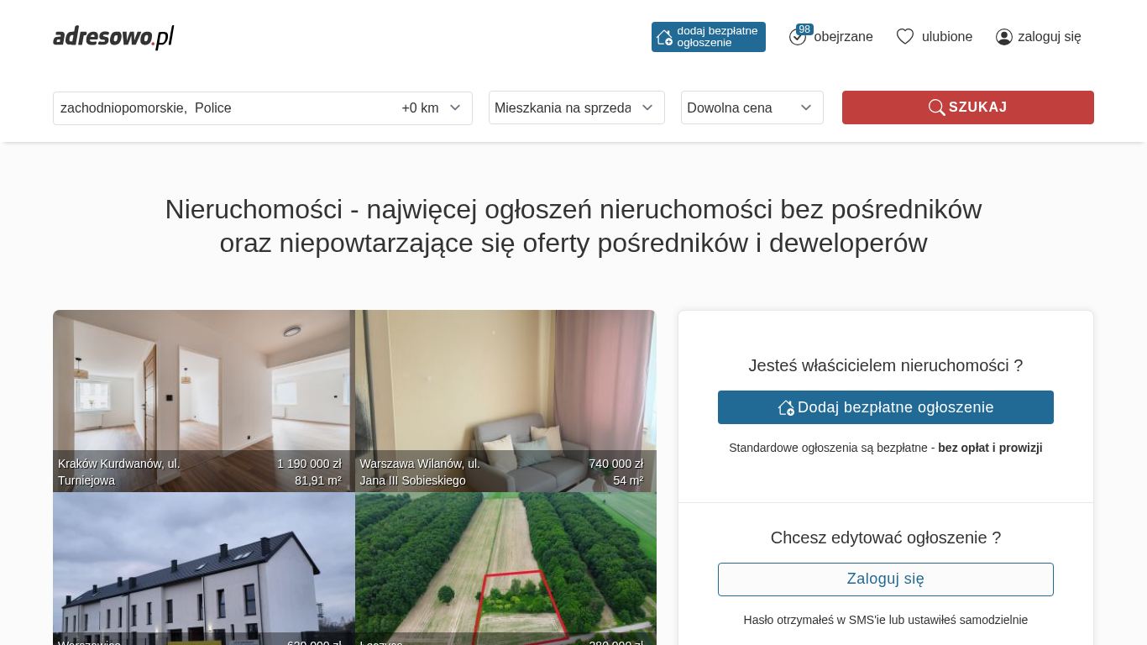Click the adresowo.pl logo

pyautogui.click(x=113, y=37)
